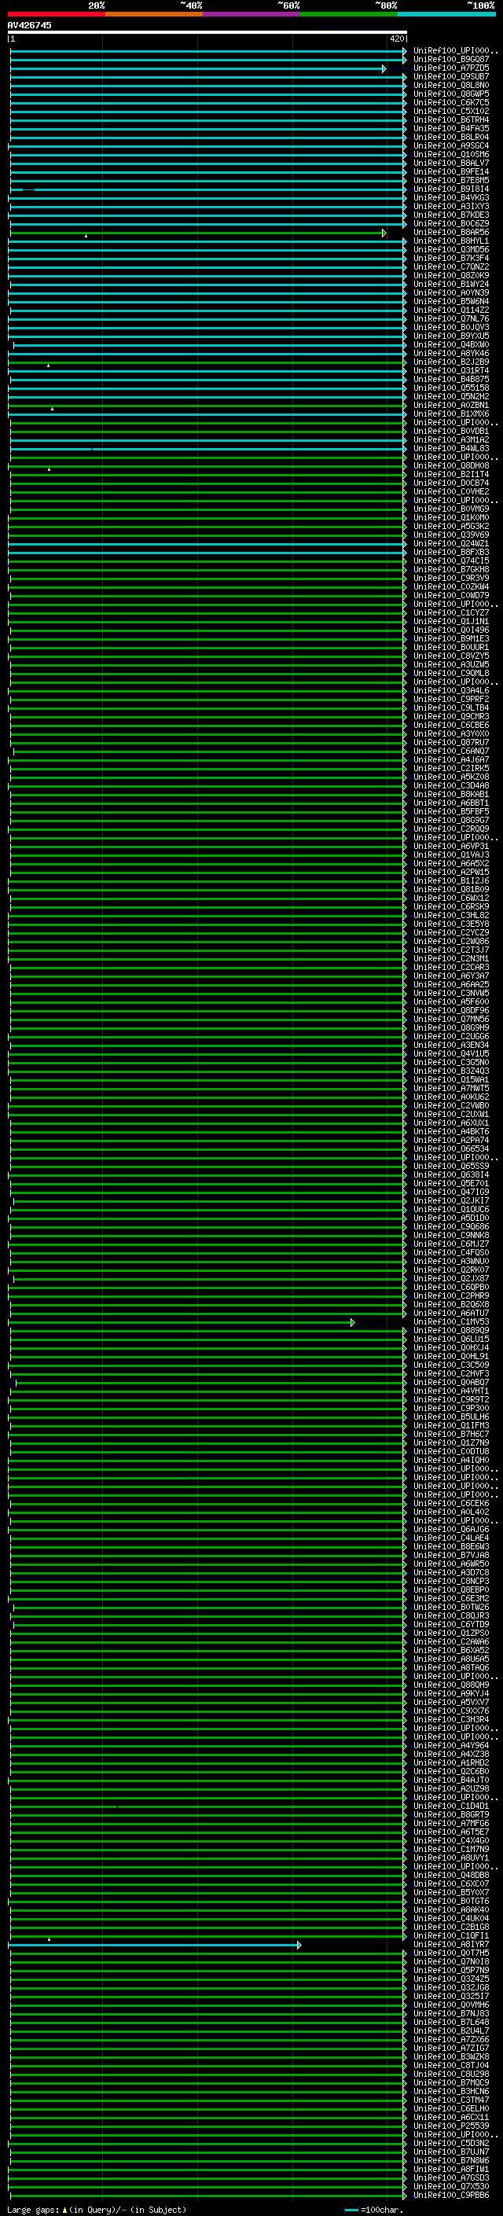Viewport: 503px width, 2216px height.
Task: Select hit label UniRef100_B0TW26
Action: click(451, 1607)
